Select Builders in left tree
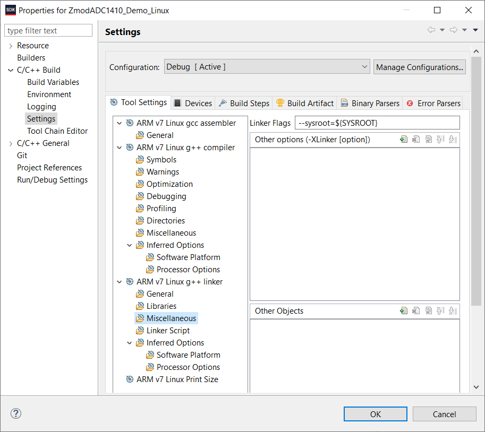This screenshot has width=485, height=432. (31, 58)
